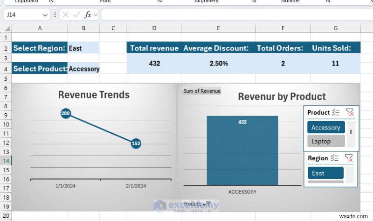Click the Revenue Trends chart title

(94, 95)
